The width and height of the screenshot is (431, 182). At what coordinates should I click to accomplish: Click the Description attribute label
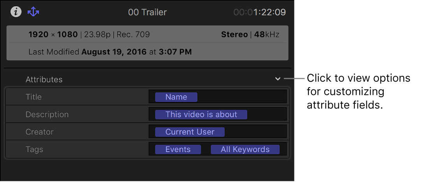(x=47, y=114)
